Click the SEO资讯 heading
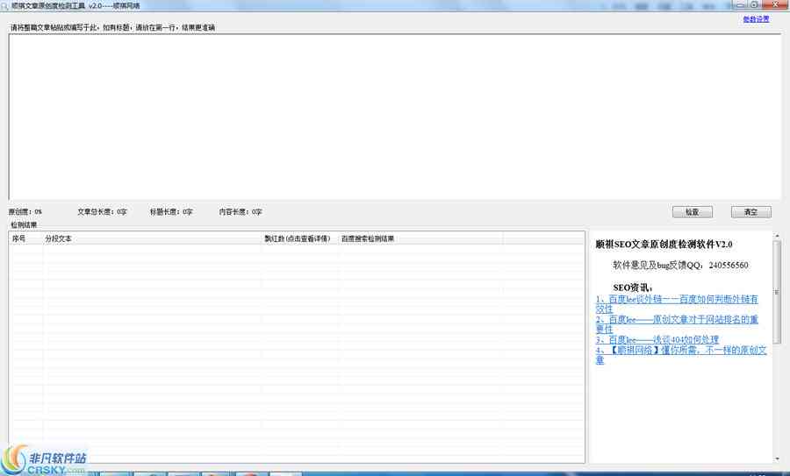The width and height of the screenshot is (790, 476). 633,288
